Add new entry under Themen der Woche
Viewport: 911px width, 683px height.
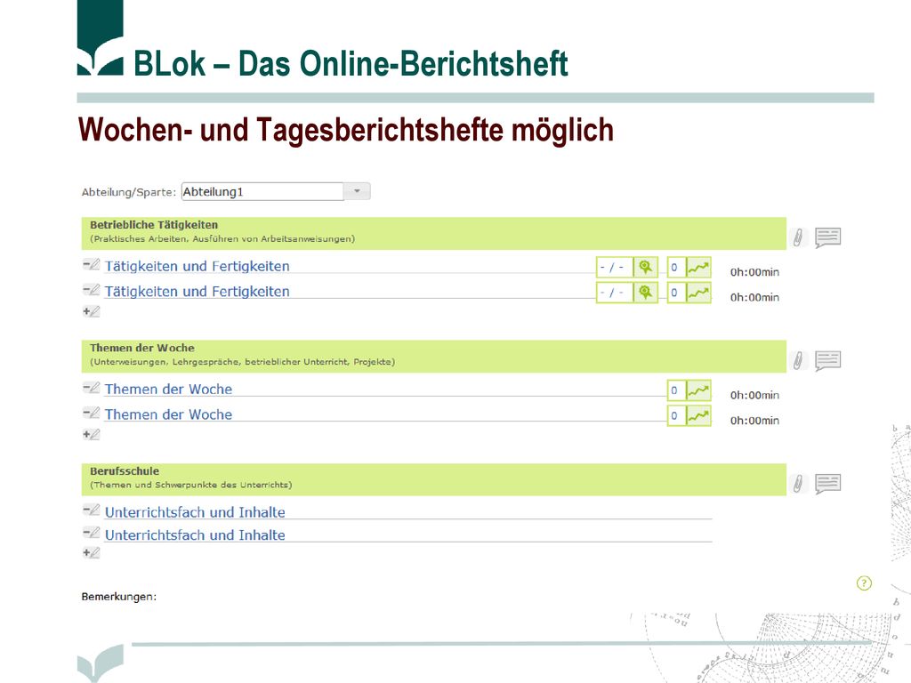point(92,434)
